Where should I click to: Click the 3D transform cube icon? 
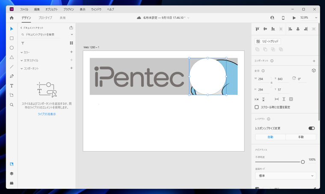[x=313, y=71]
